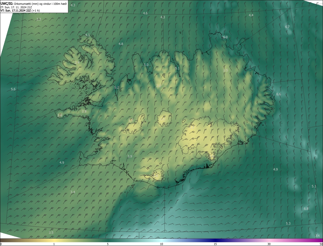Click the 4.8 value label
323x246 pixels.
pos(121,44)
